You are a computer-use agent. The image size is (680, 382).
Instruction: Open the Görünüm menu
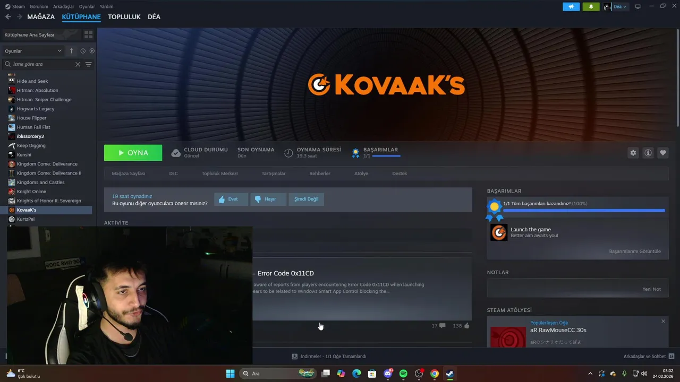coord(39,6)
